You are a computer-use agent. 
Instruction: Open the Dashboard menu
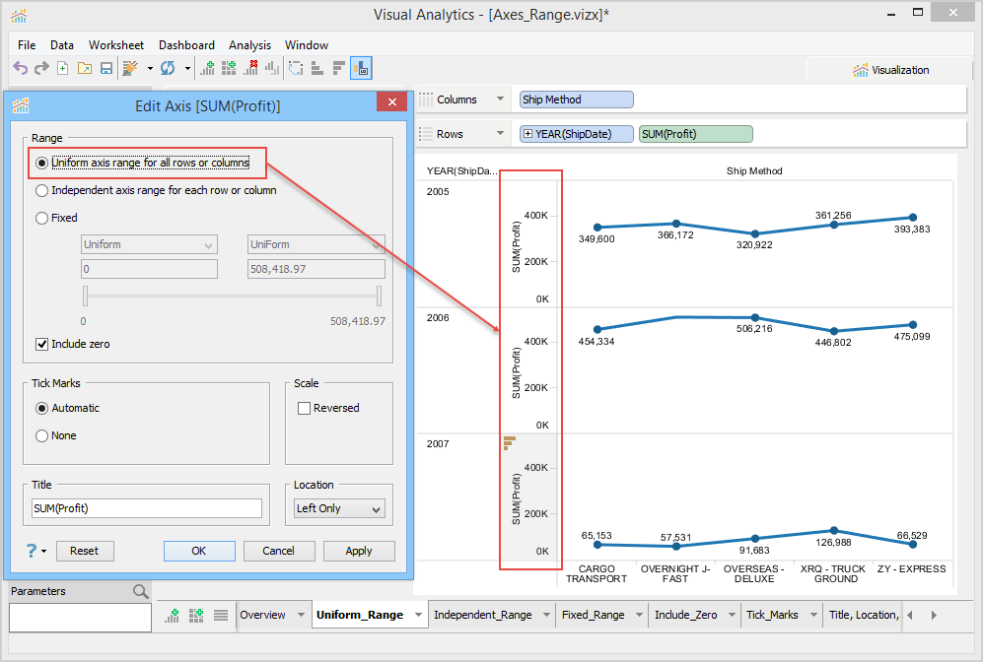pyautogui.click(x=186, y=45)
